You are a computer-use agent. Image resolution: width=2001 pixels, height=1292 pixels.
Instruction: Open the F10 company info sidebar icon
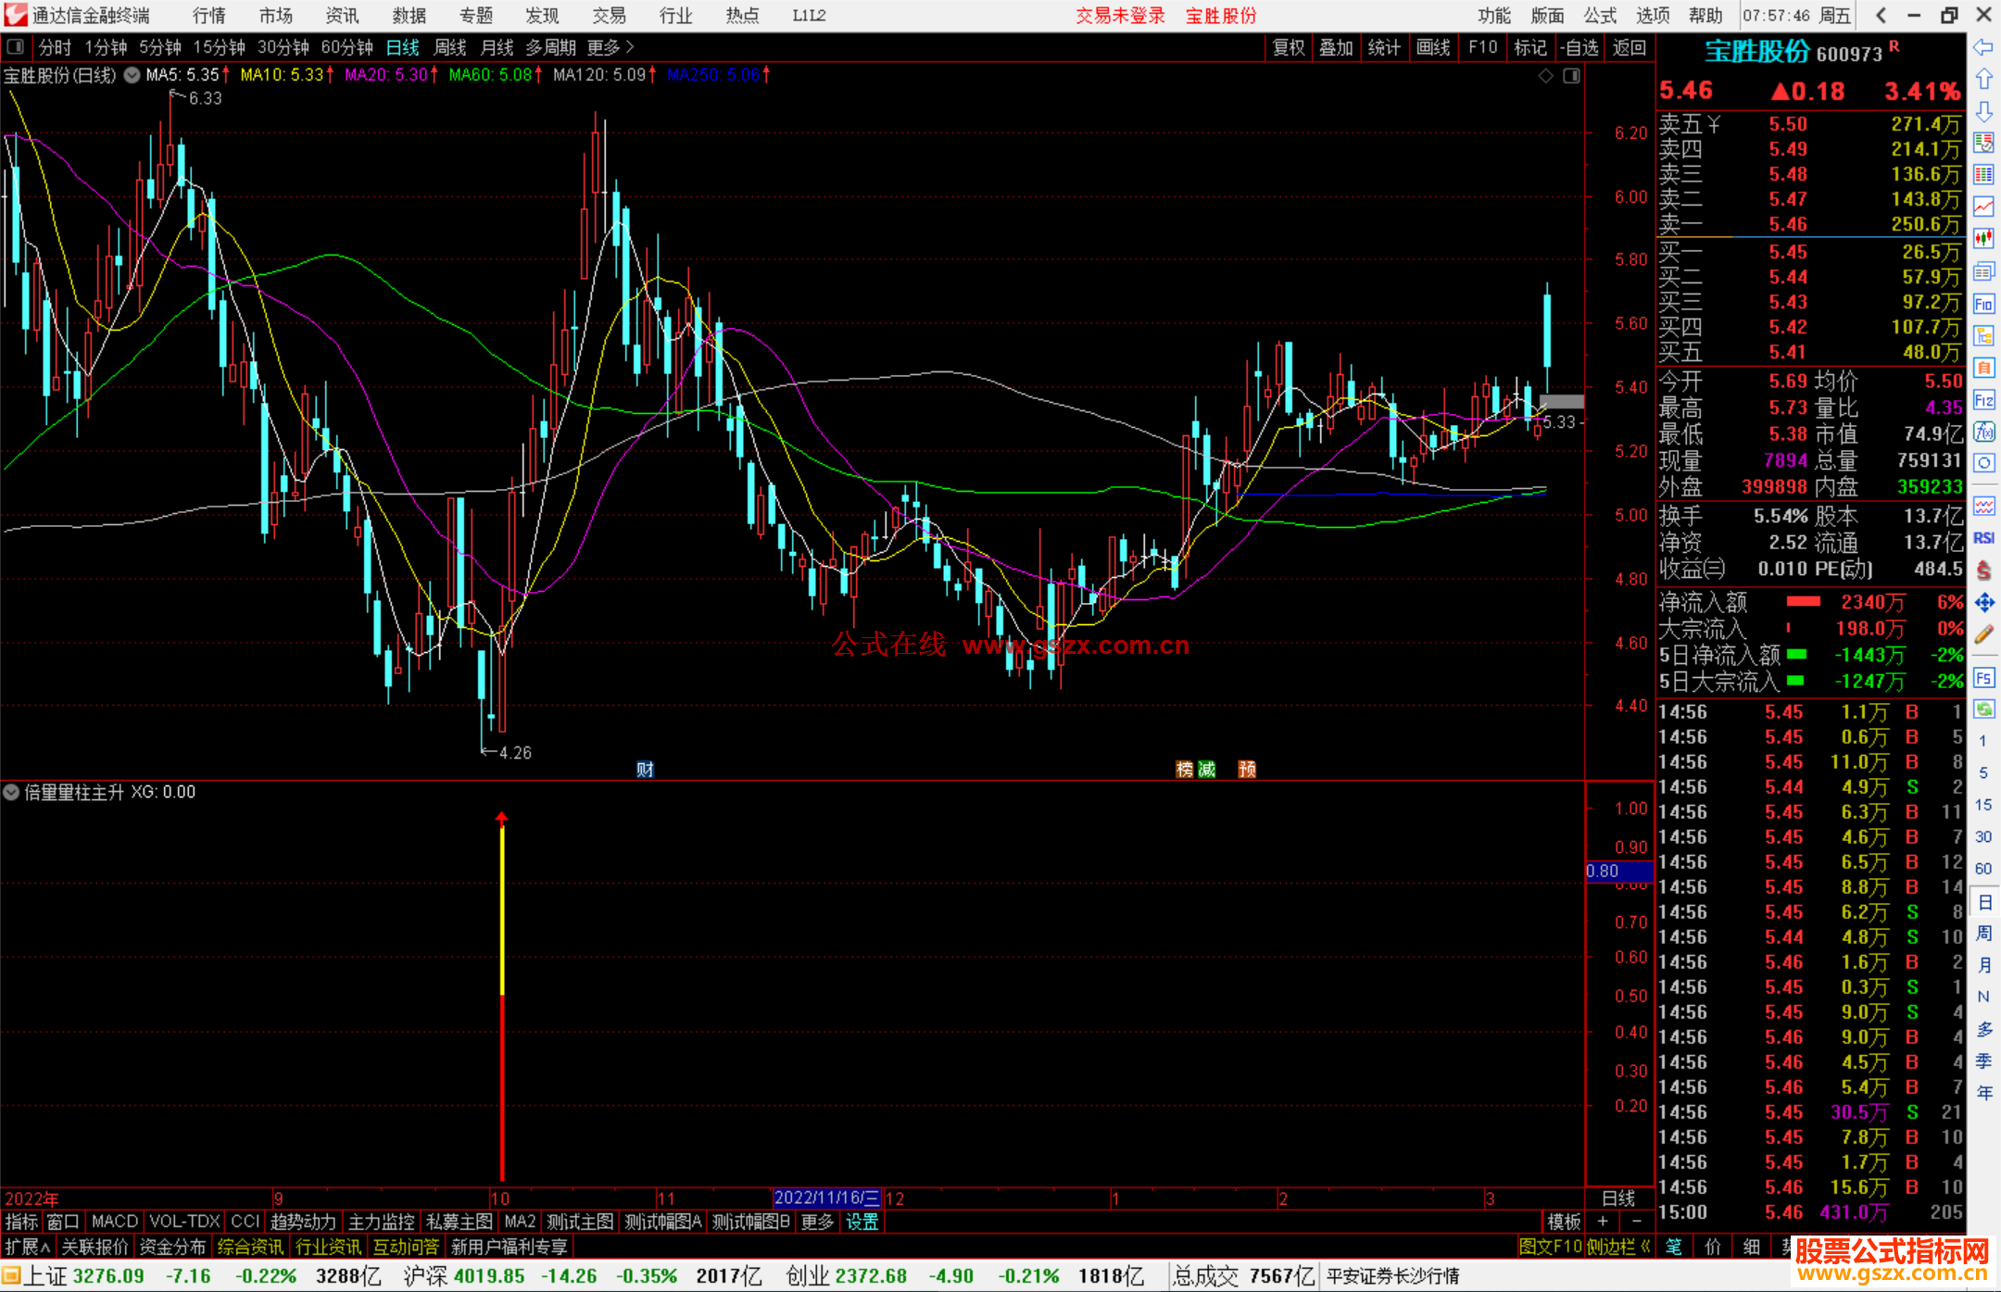[1983, 304]
